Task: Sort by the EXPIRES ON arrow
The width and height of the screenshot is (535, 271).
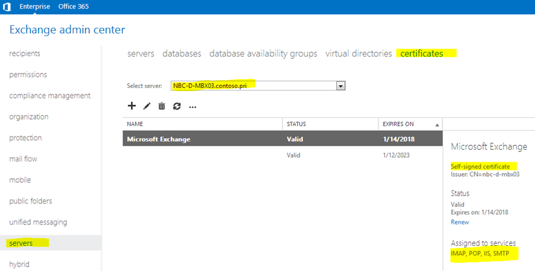Action: [437, 124]
